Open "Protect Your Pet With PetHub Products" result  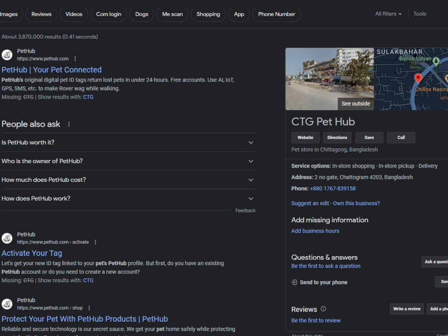click(85, 319)
